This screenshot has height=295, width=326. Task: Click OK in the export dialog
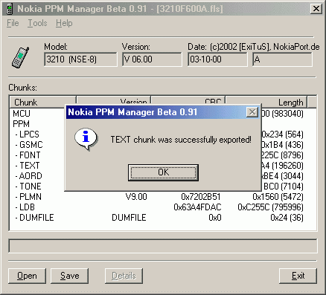pyautogui.click(x=163, y=172)
